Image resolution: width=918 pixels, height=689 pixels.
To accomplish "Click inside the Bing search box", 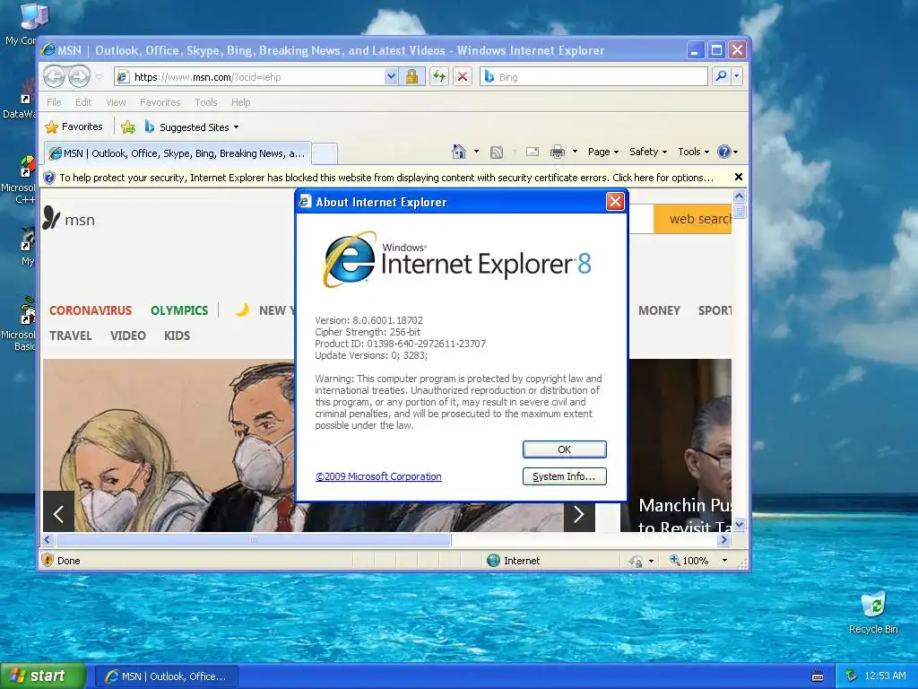I will [x=593, y=77].
